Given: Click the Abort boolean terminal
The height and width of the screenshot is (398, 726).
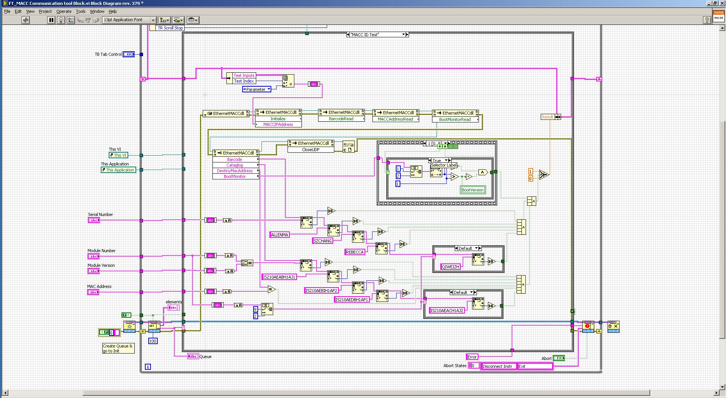Looking at the screenshot, I should tap(559, 358).
